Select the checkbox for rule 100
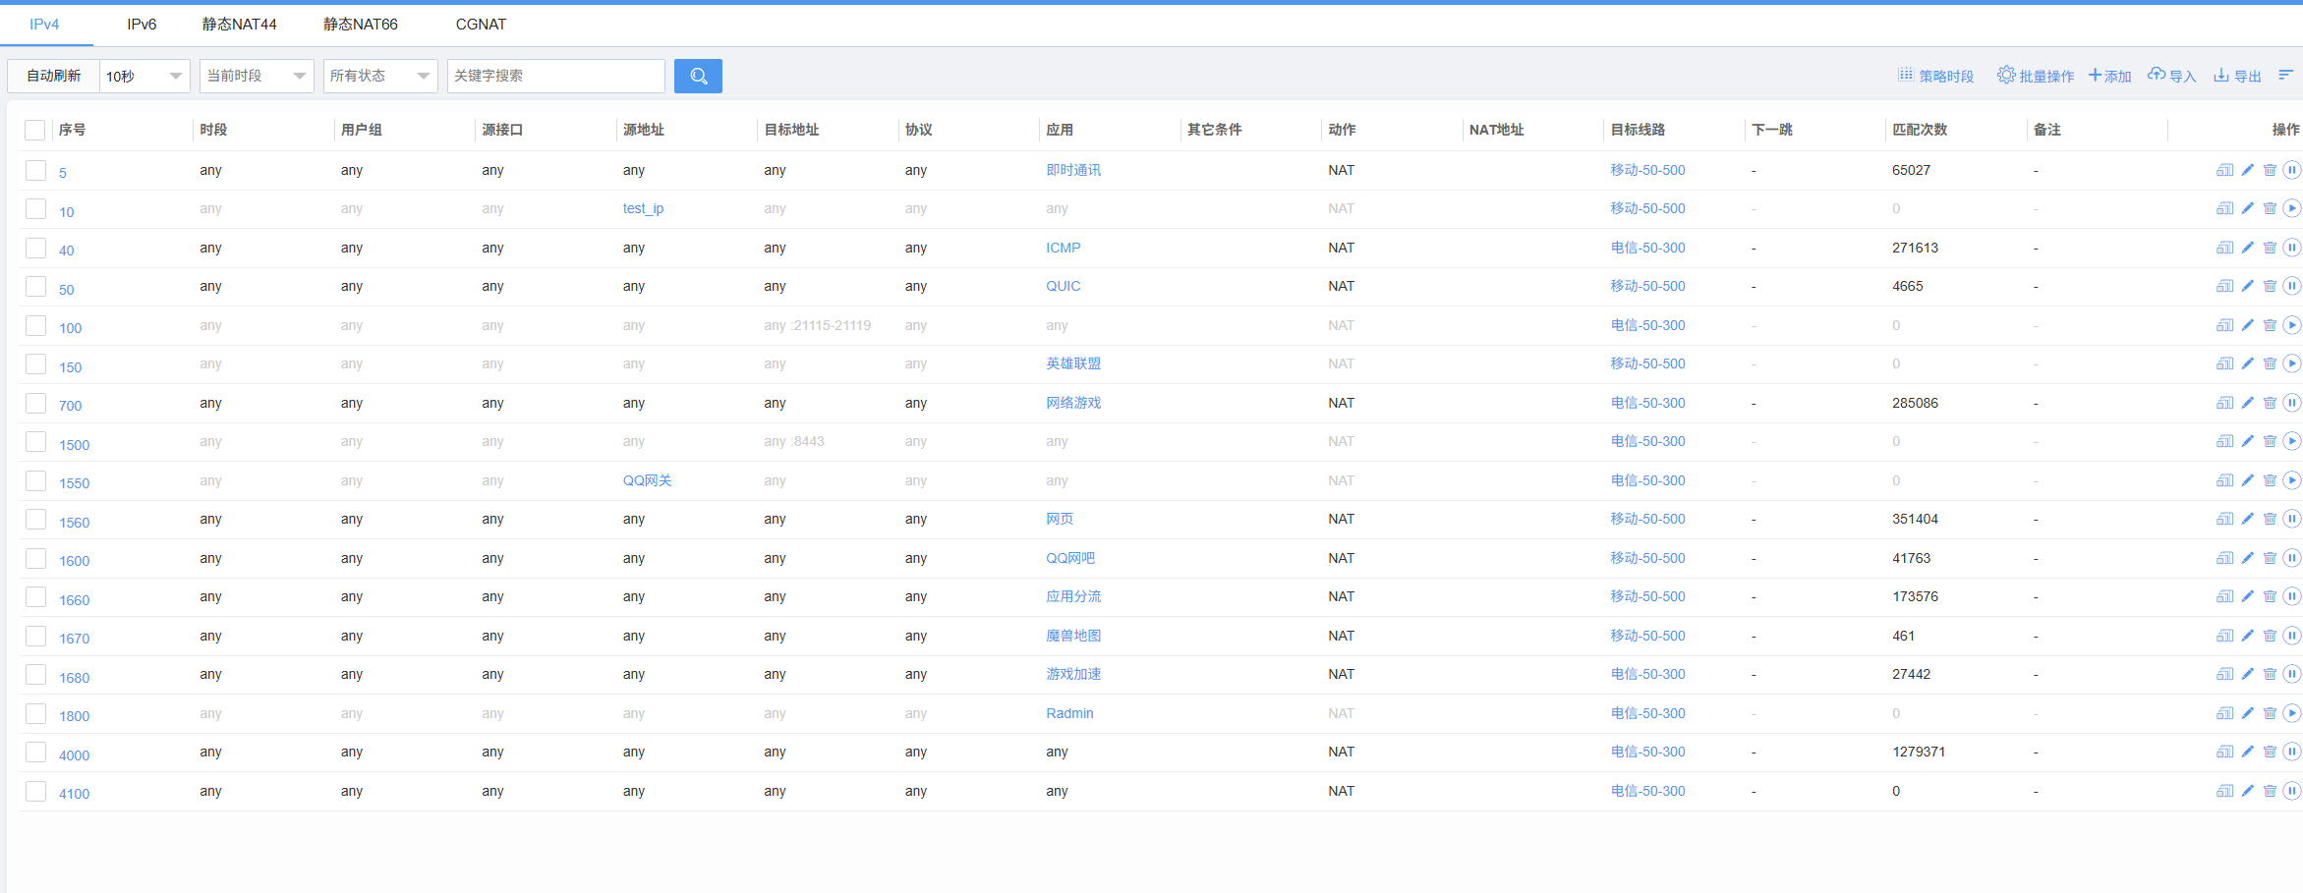This screenshot has width=2303, height=893. pyautogui.click(x=35, y=325)
